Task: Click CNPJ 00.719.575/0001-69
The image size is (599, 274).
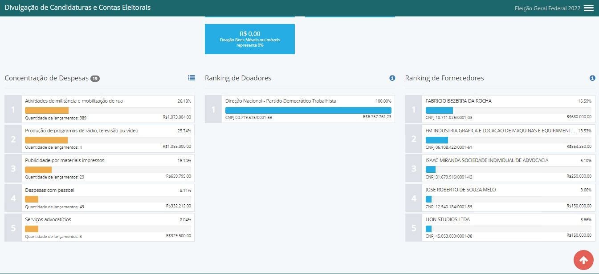Action: (249, 118)
